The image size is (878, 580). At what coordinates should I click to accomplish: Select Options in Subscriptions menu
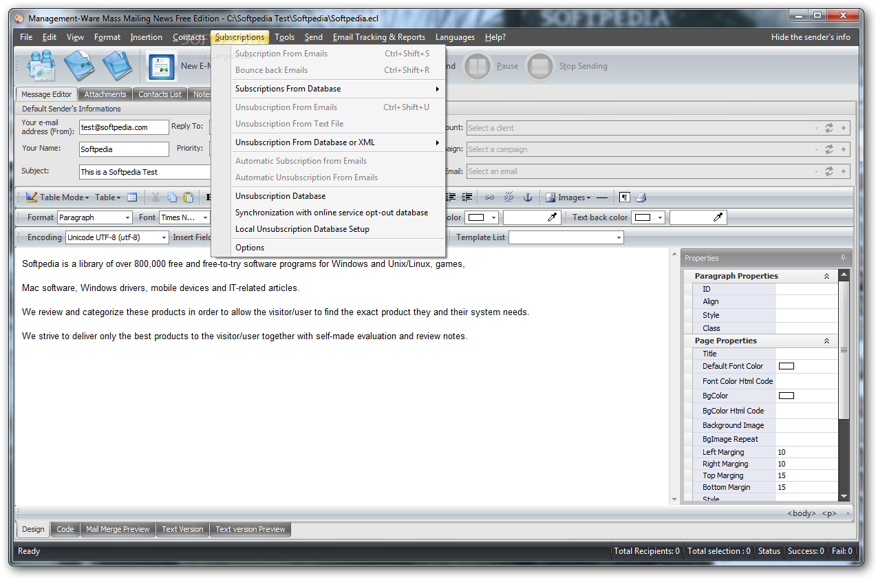328,248
